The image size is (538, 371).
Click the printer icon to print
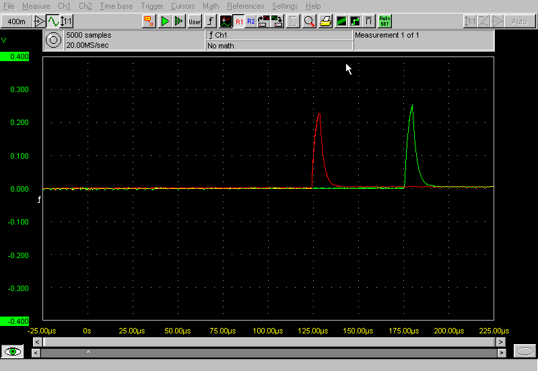325,22
